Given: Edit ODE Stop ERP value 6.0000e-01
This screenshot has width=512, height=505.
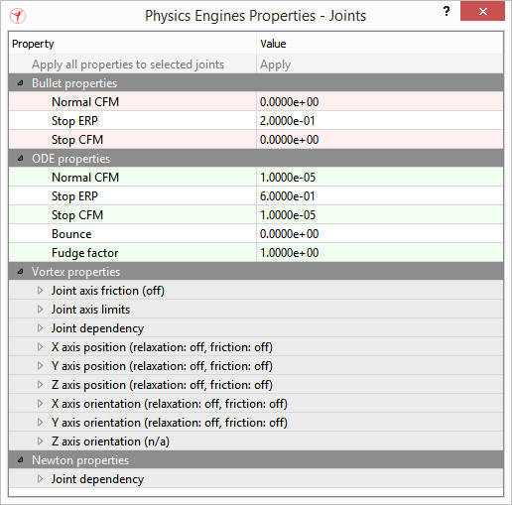Looking at the screenshot, I should coord(380,196).
